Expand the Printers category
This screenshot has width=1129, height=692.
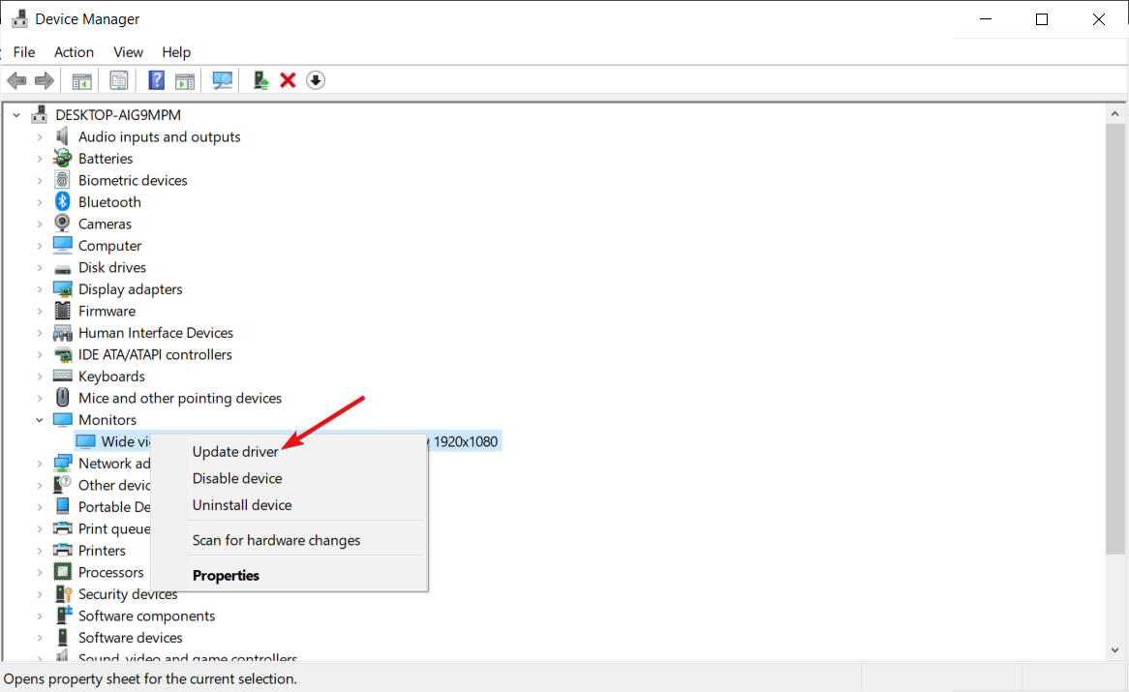click(x=40, y=551)
